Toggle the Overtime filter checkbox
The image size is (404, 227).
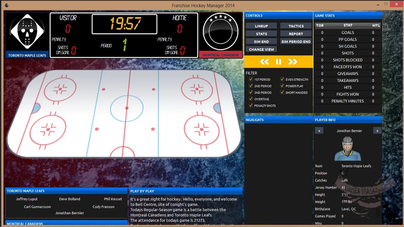click(251, 99)
